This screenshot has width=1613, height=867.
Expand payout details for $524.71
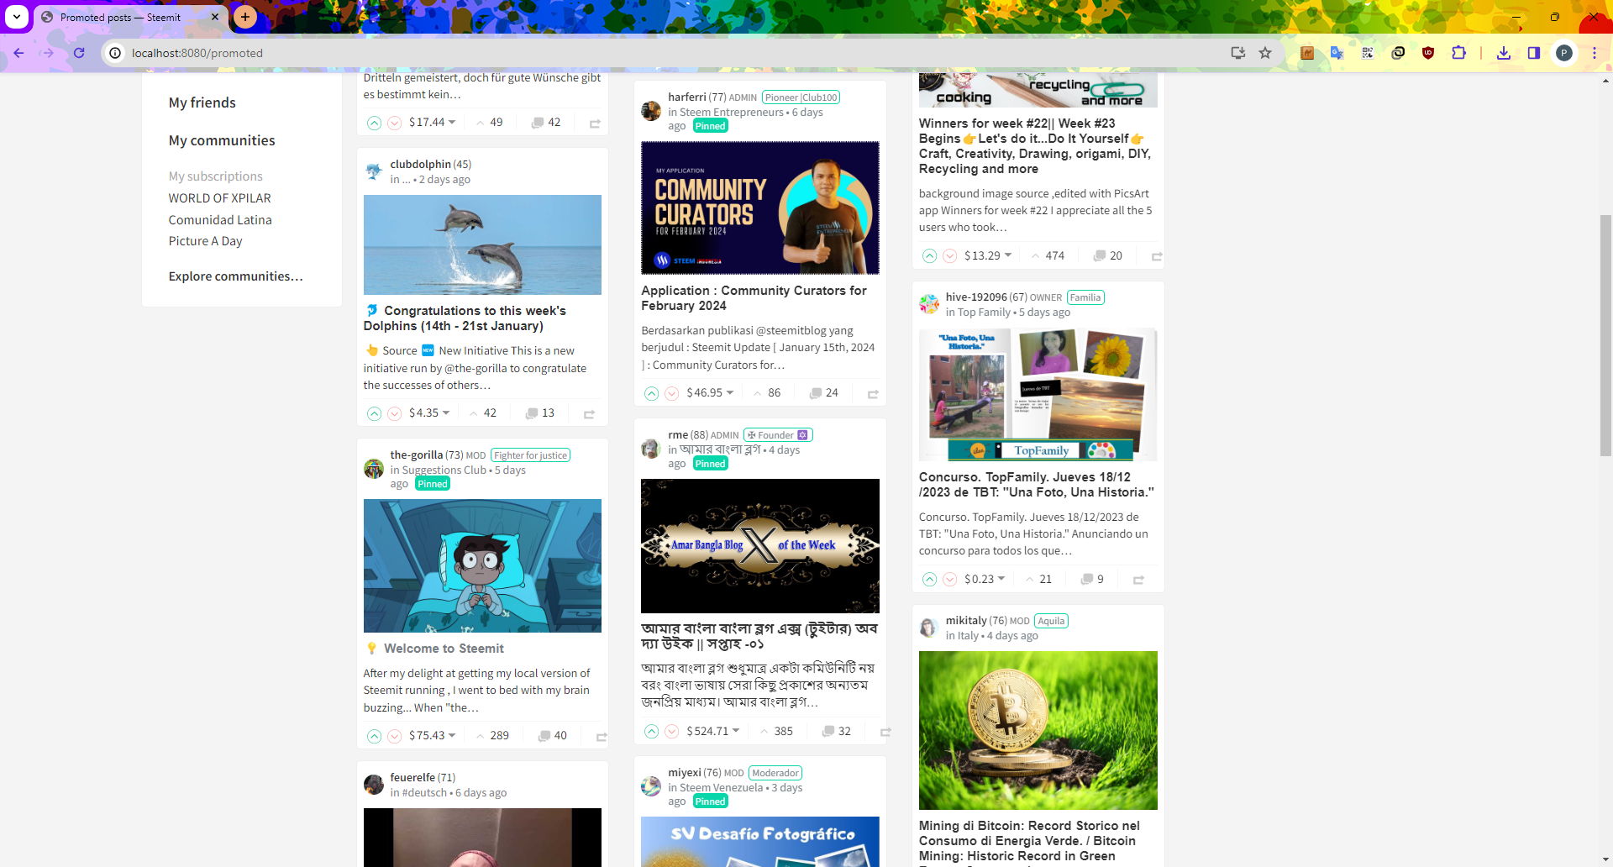tap(712, 732)
